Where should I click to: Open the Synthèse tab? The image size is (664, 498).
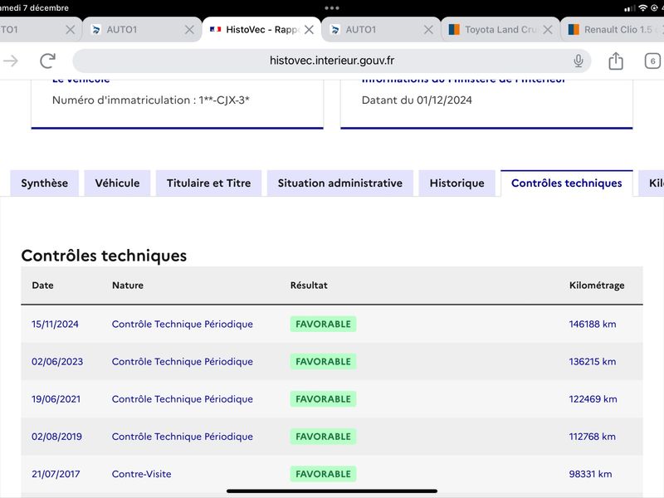[x=45, y=183]
